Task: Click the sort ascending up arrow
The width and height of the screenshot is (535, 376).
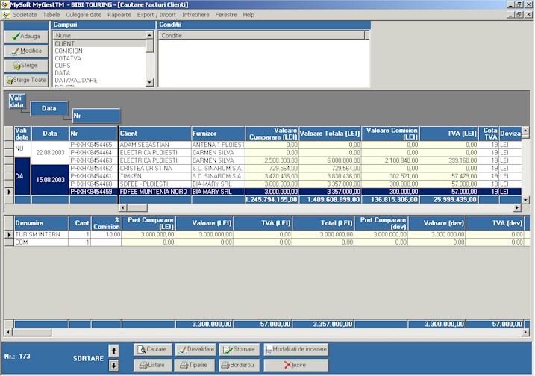Action: tap(113, 350)
